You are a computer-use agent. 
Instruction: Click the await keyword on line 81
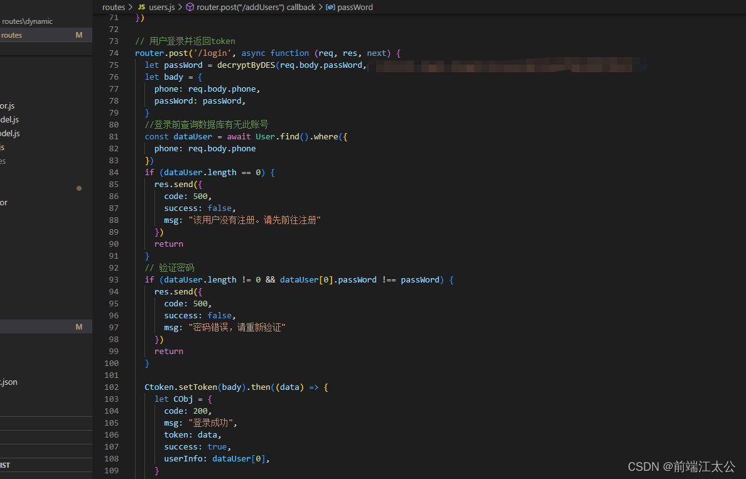pyautogui.click(x=239, y=136)
